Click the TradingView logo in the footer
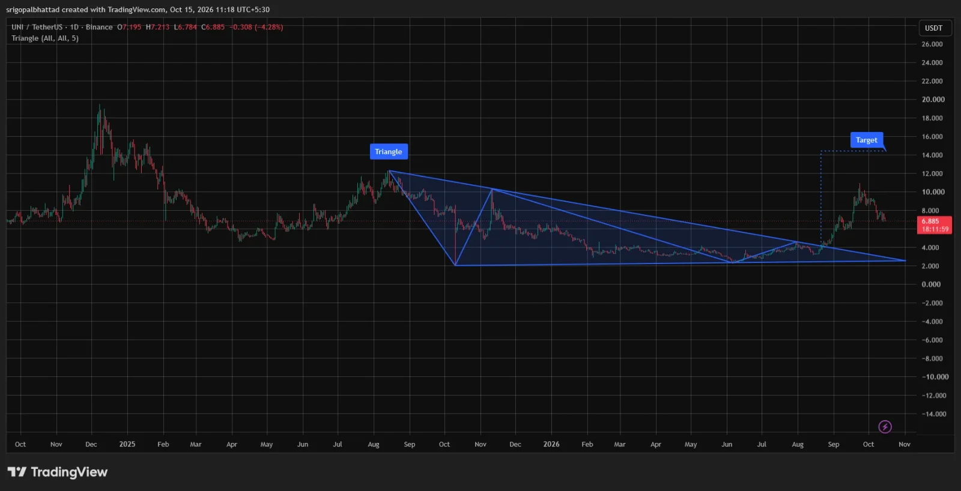Screen dimensions: 961x491 (x=58, y=472)
